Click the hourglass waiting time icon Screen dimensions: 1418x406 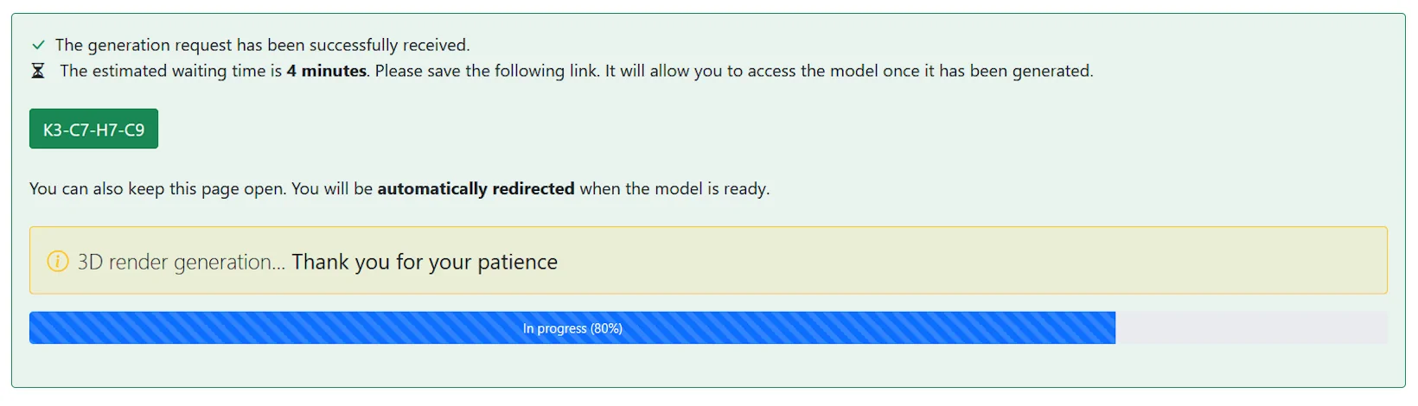click(38, 71)
